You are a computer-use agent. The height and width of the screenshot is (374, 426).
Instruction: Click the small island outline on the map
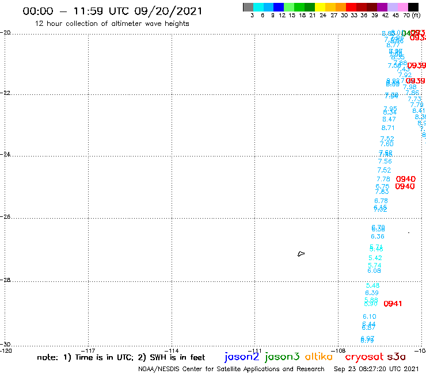[x=301, y=254]
